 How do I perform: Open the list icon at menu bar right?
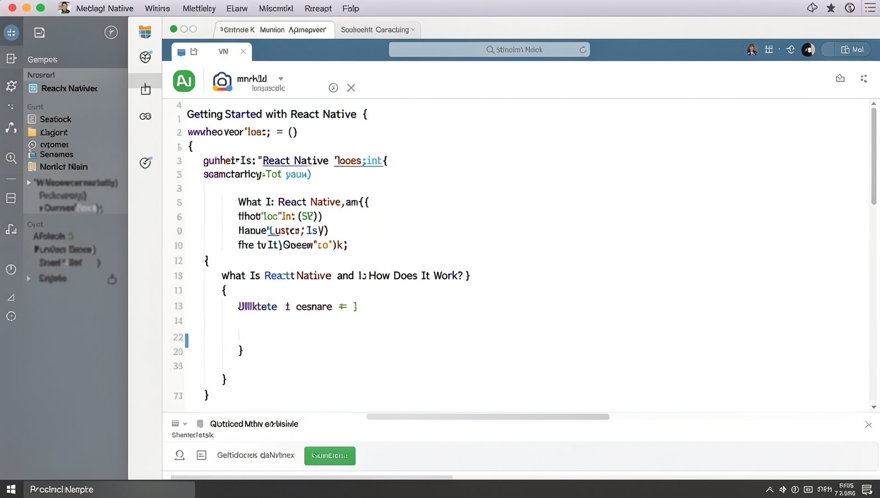click(870, 8)
